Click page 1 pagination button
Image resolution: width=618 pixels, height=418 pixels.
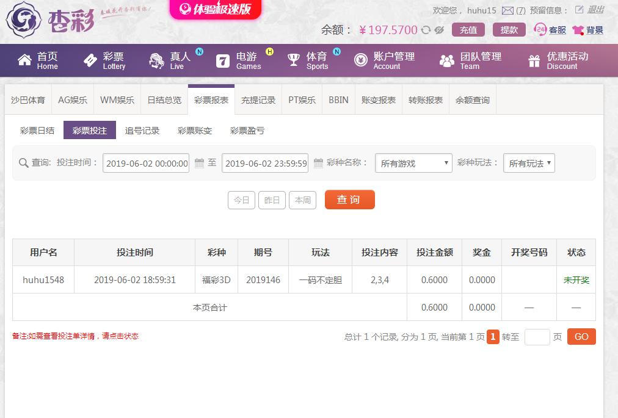pyautogui.click(x=493, y=337)
